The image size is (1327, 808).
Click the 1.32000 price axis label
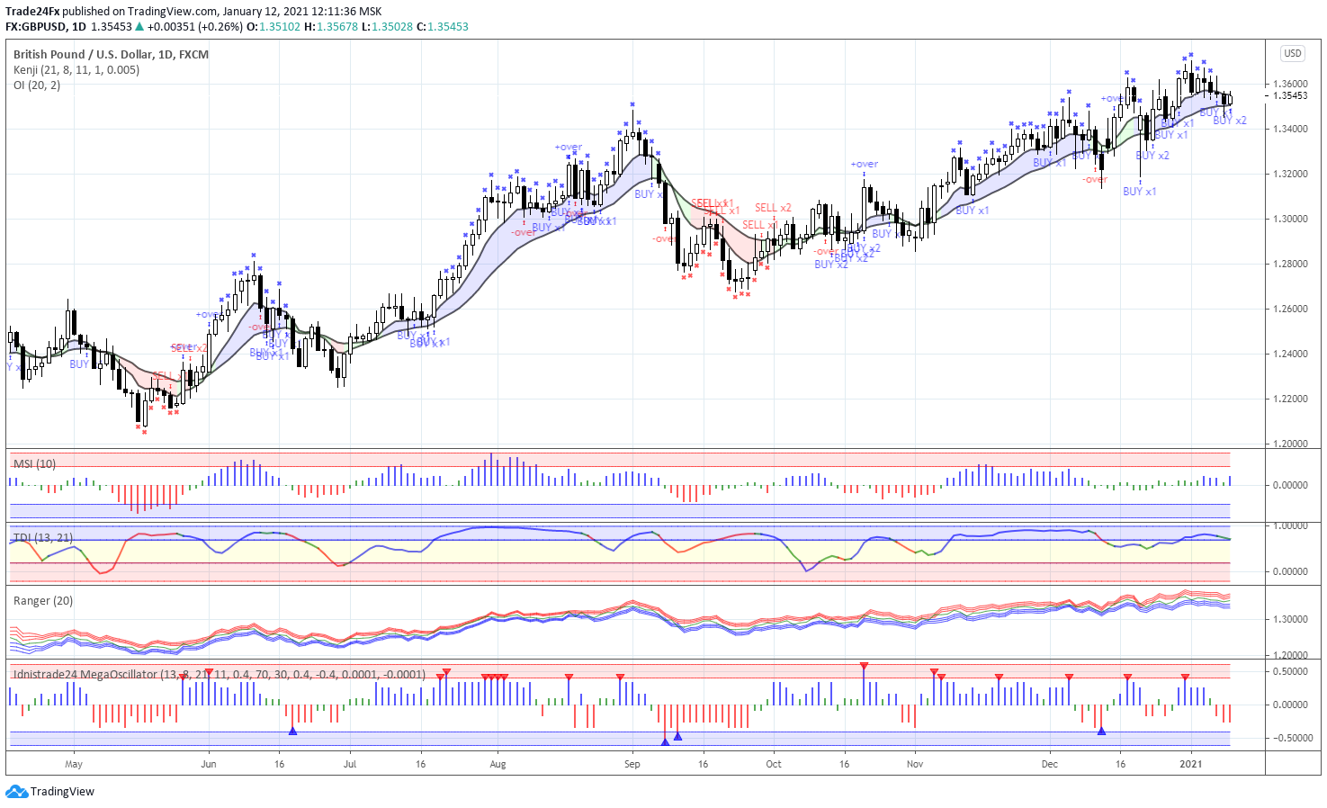(1289, 175)
